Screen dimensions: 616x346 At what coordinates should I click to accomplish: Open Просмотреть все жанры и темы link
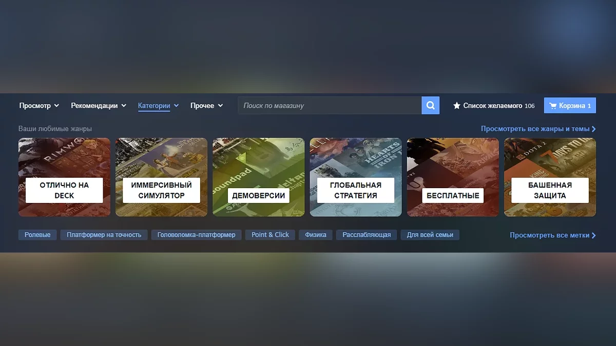538,129
